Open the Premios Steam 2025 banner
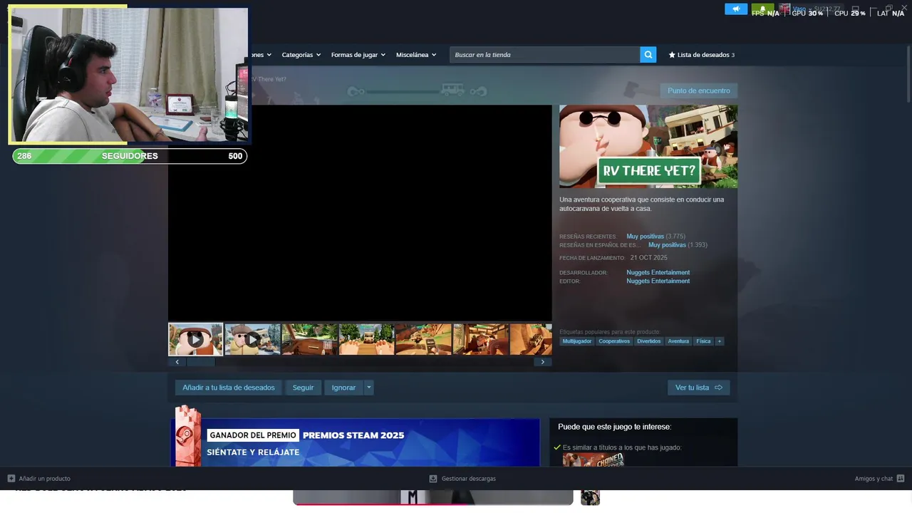This screenshot has width=912, height=513. pos(355,442)
